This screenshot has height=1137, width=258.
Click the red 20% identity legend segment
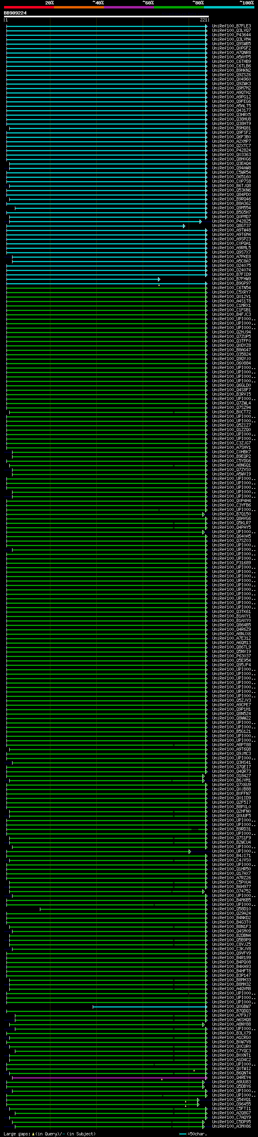pos(29,7)
